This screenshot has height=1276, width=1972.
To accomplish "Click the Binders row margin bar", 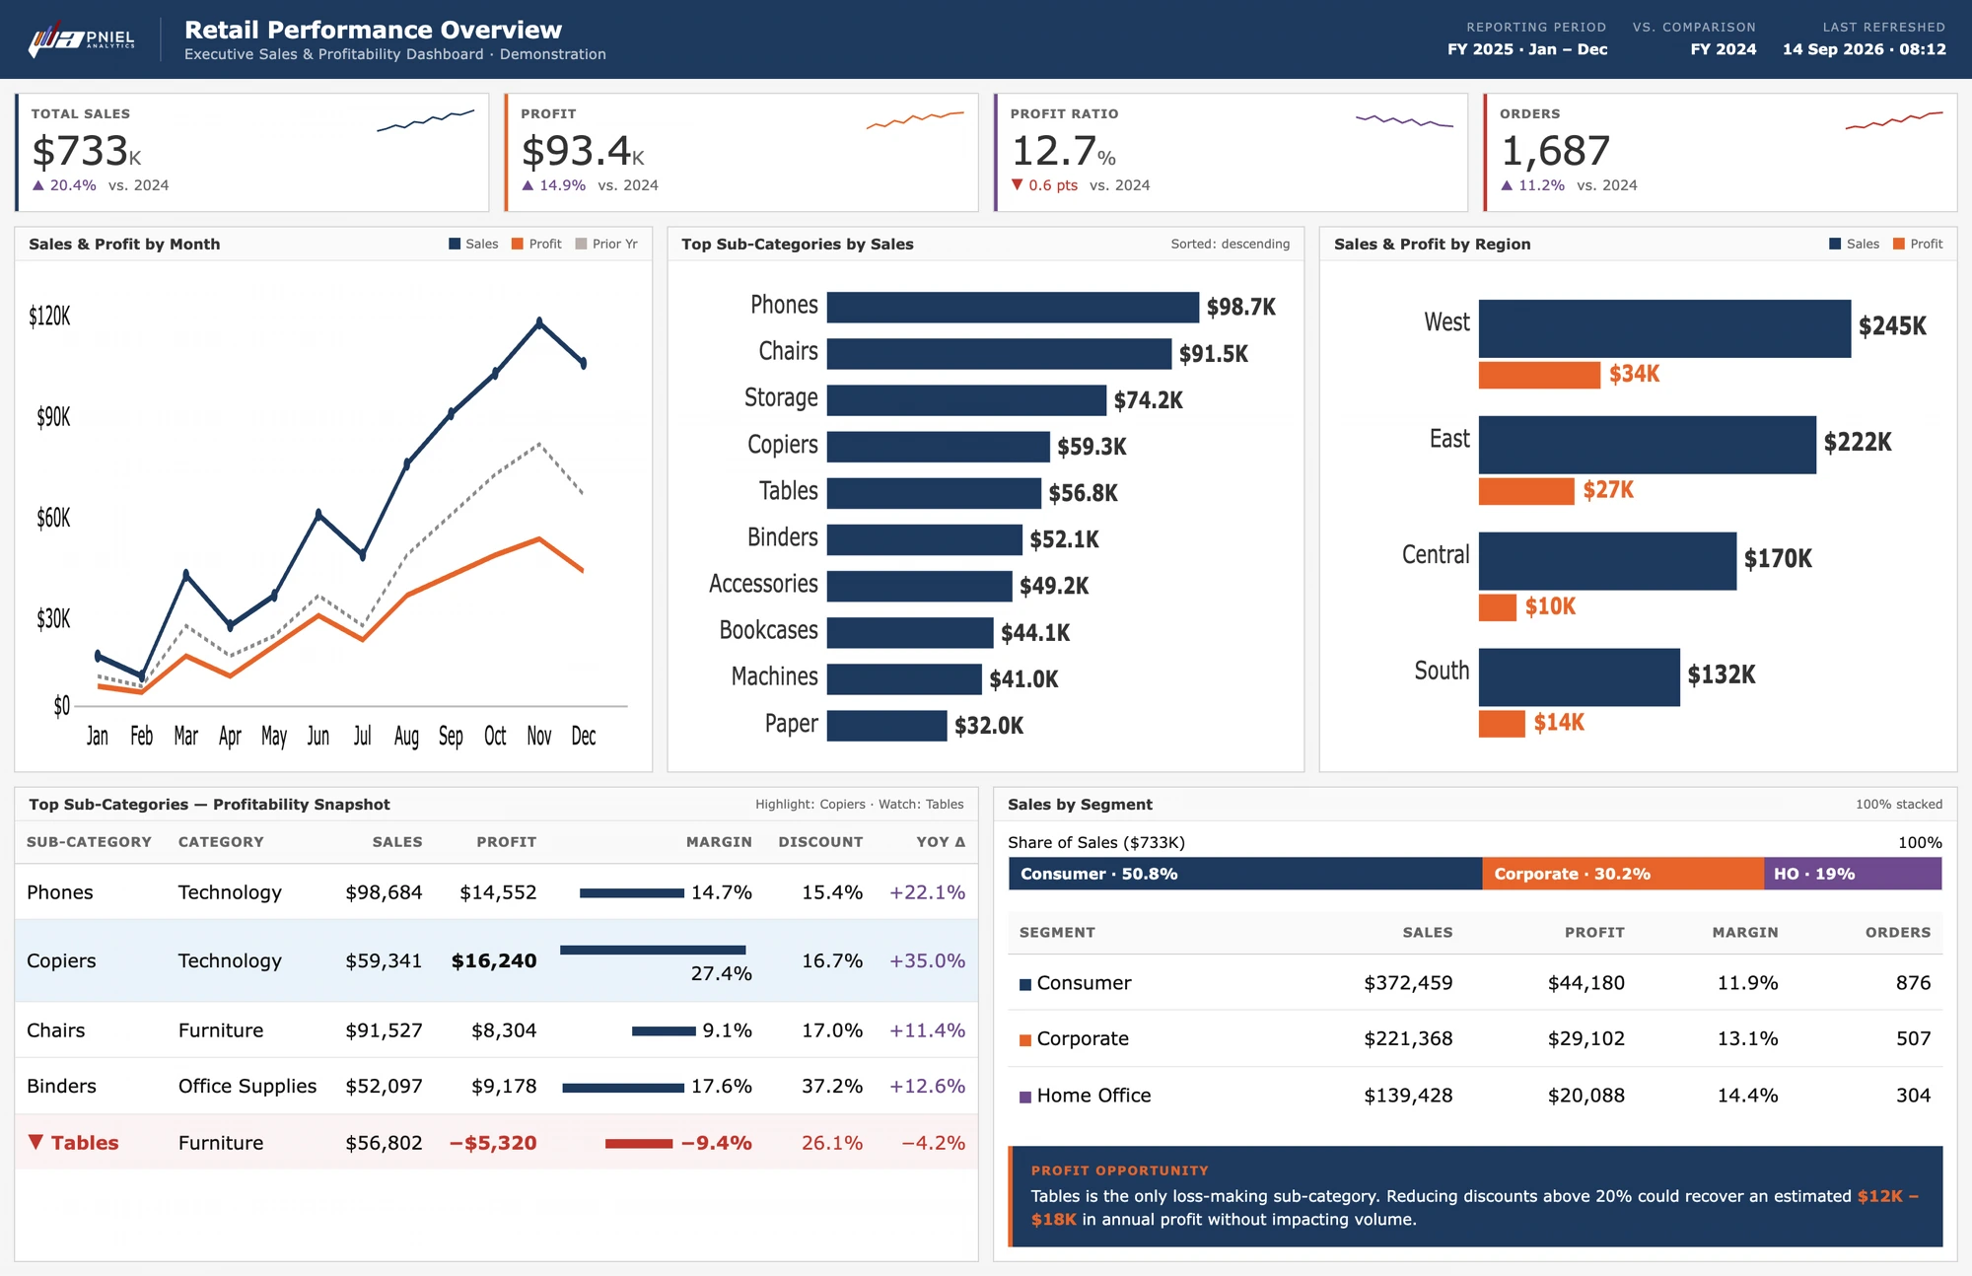I will pos(623,1088).
